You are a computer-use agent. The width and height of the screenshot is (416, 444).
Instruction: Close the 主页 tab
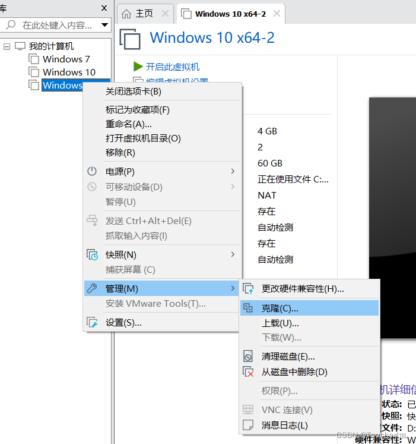165,14
